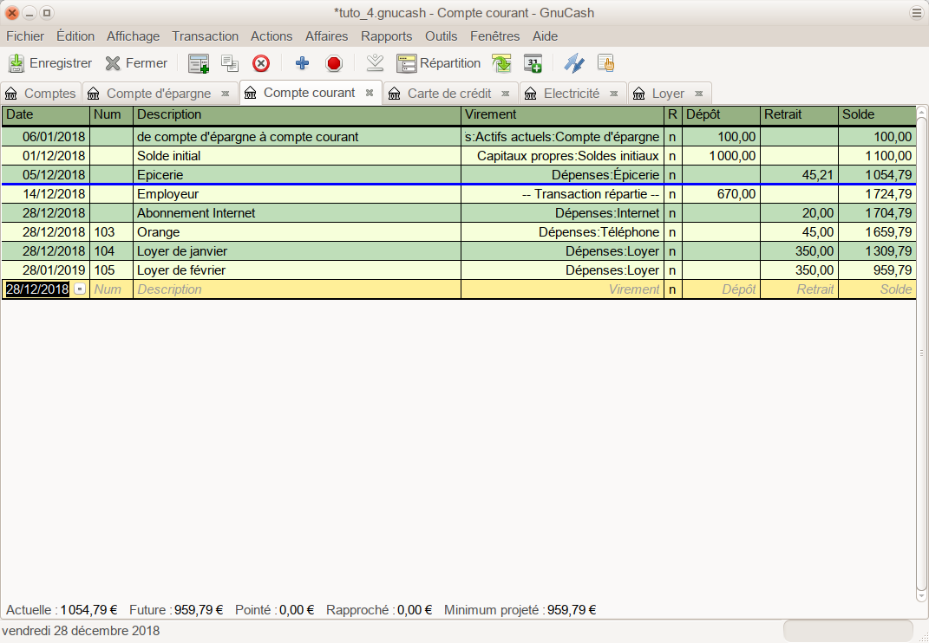Screen dimensions: 929x643
Task: Click the schedule transaction calendar icon
Action: pos(533,63)
